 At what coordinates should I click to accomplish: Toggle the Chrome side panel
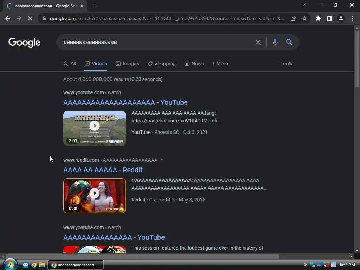pyautogui.click(x=330, y=18)
